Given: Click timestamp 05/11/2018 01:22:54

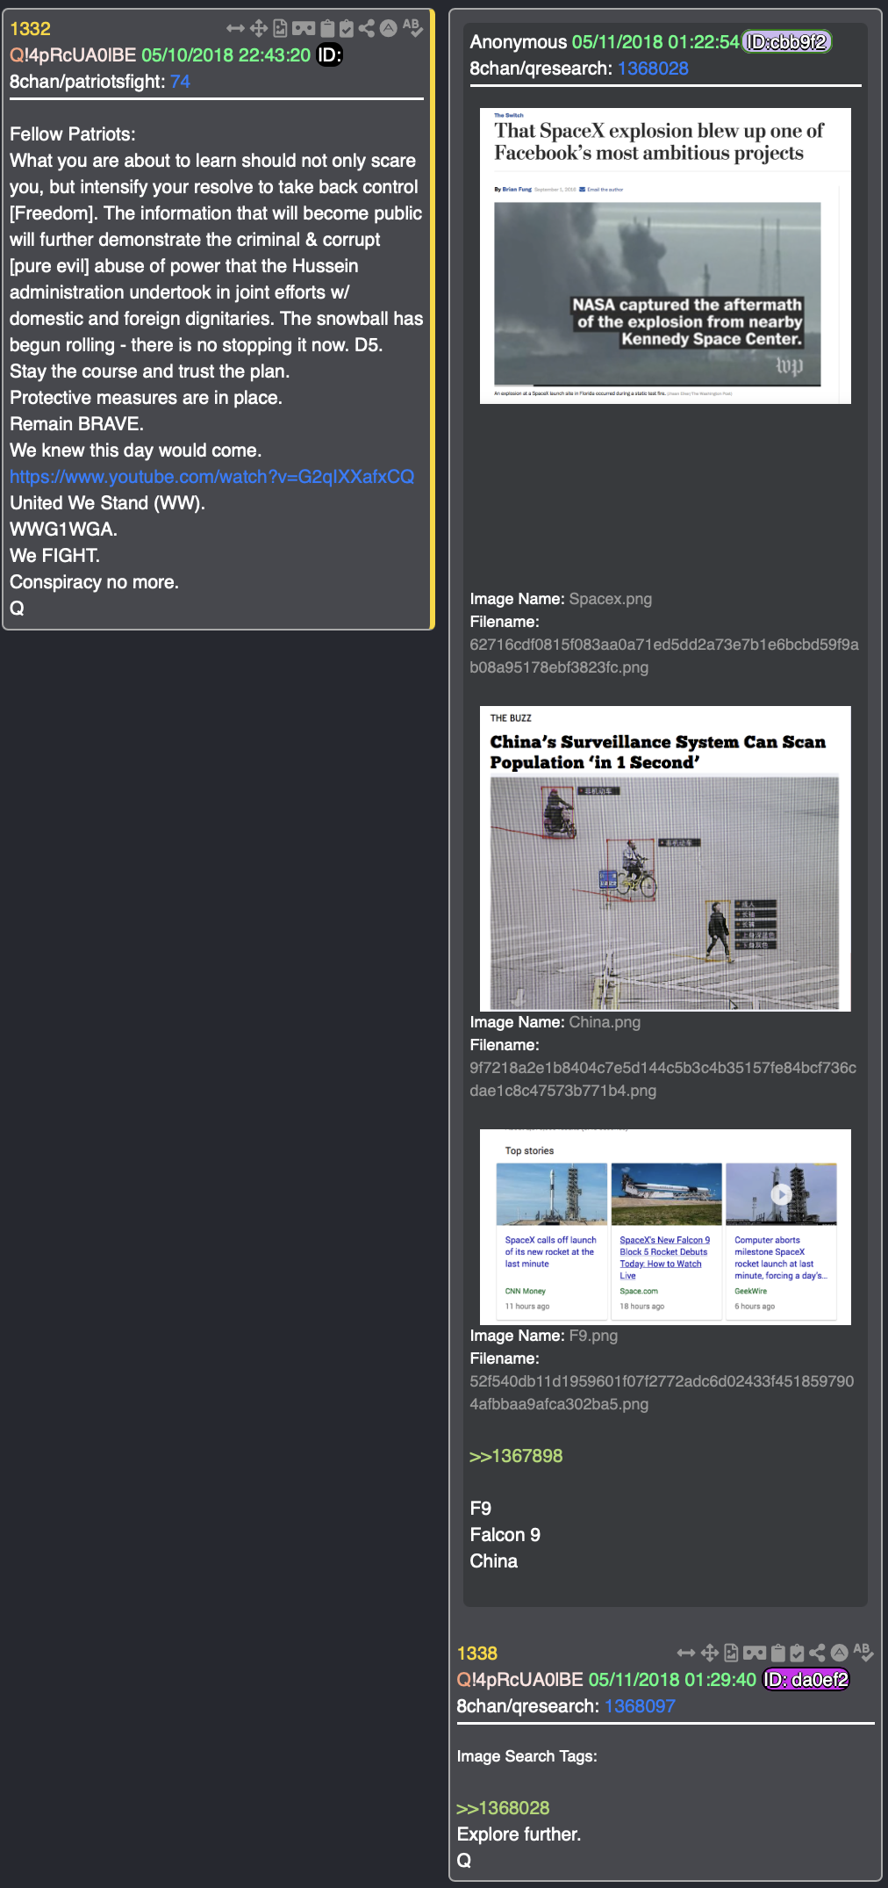Looking at the screenshot, I should tap(655, 42).
